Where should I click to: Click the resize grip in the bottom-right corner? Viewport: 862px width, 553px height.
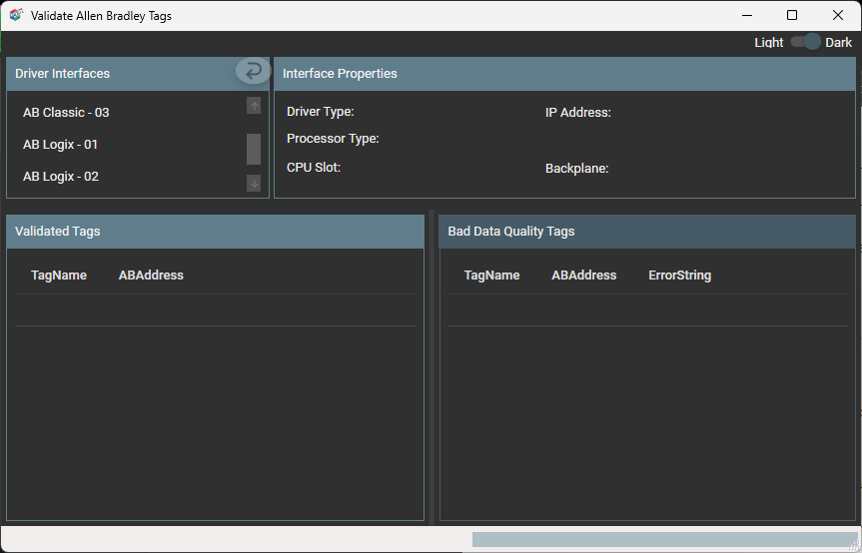(x=854, y=544)
